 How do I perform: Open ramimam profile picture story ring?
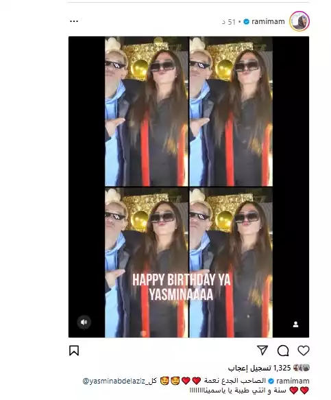[299, 21]
